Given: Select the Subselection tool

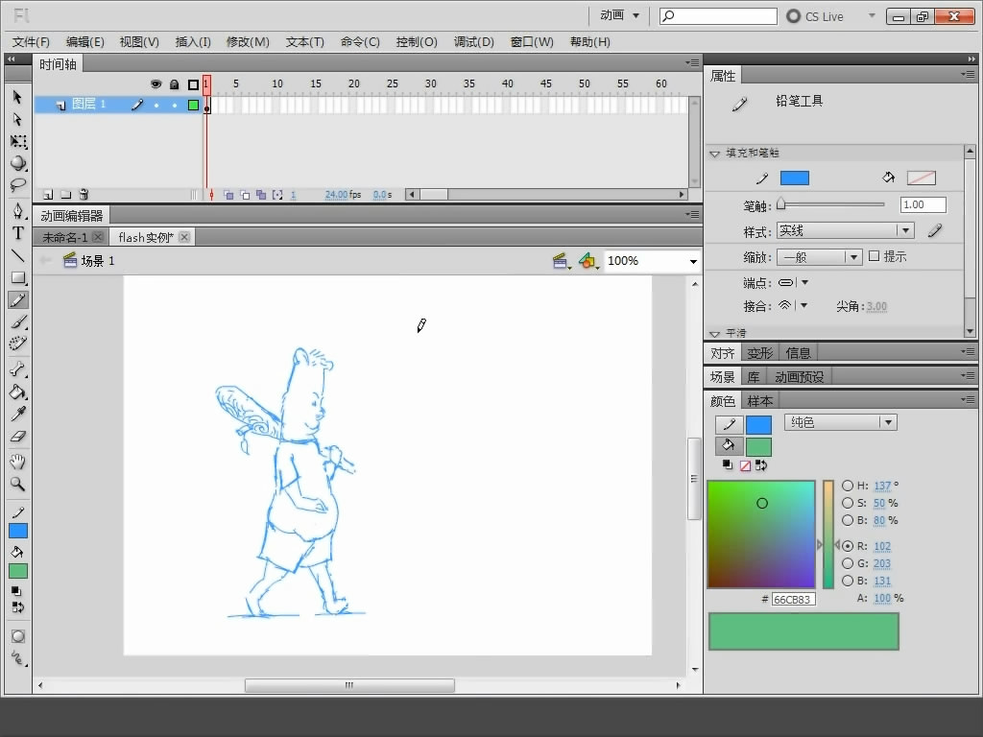Looking at the screenshot, I should click(17, 119).
